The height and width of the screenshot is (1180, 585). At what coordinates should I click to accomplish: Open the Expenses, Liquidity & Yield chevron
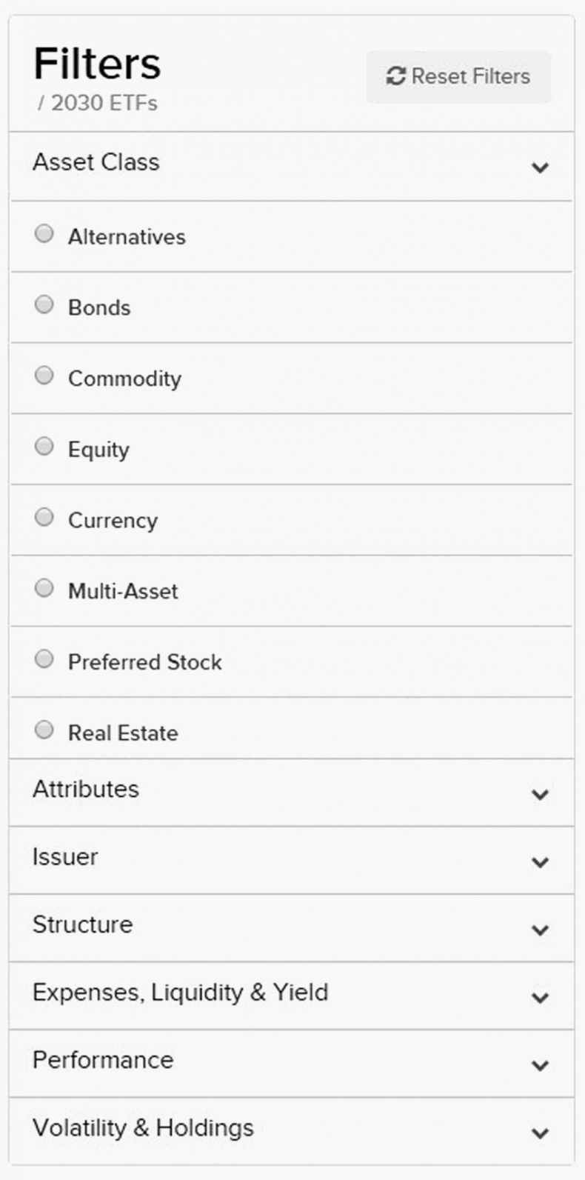coord(541,998)
